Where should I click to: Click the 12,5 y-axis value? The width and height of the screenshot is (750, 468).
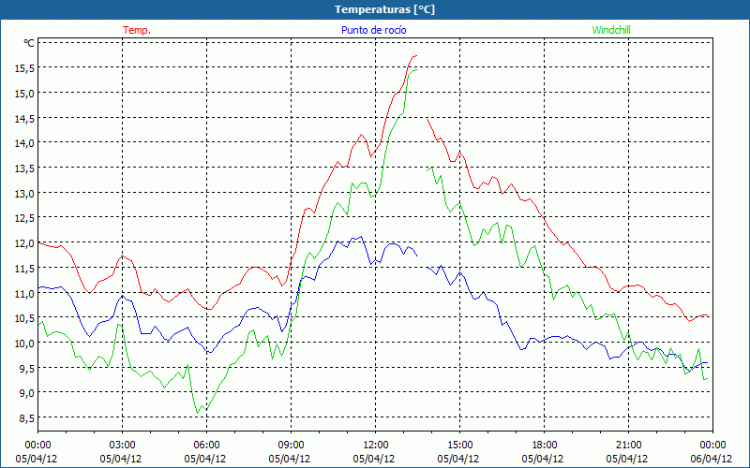[24, 218]
